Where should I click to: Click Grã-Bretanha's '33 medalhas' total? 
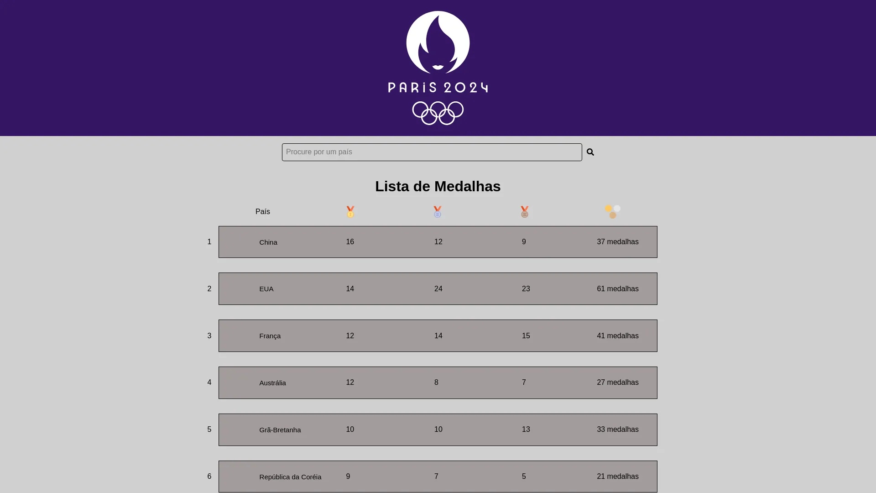(x=618, y=430)
